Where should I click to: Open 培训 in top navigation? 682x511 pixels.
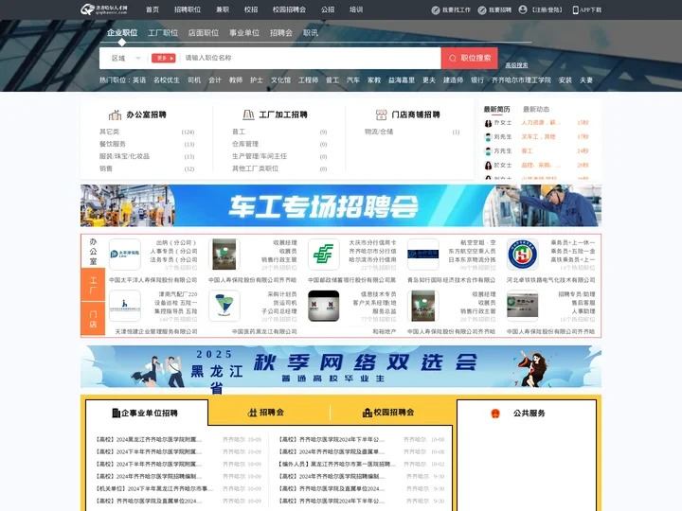tap(356, 9)
